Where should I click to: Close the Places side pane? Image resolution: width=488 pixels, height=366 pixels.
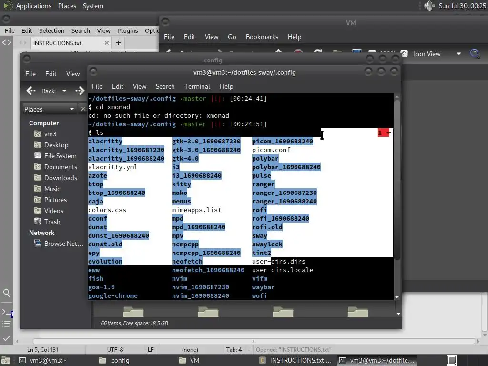point(83,109)
